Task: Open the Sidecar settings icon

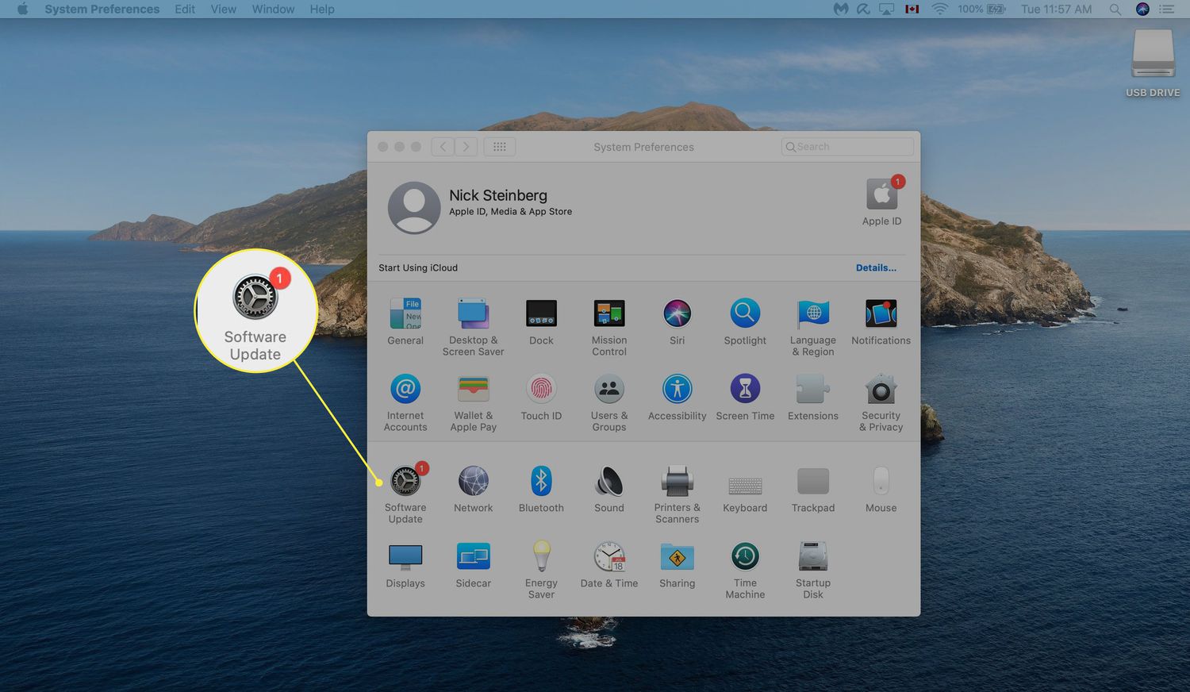Action: point(474,557)
